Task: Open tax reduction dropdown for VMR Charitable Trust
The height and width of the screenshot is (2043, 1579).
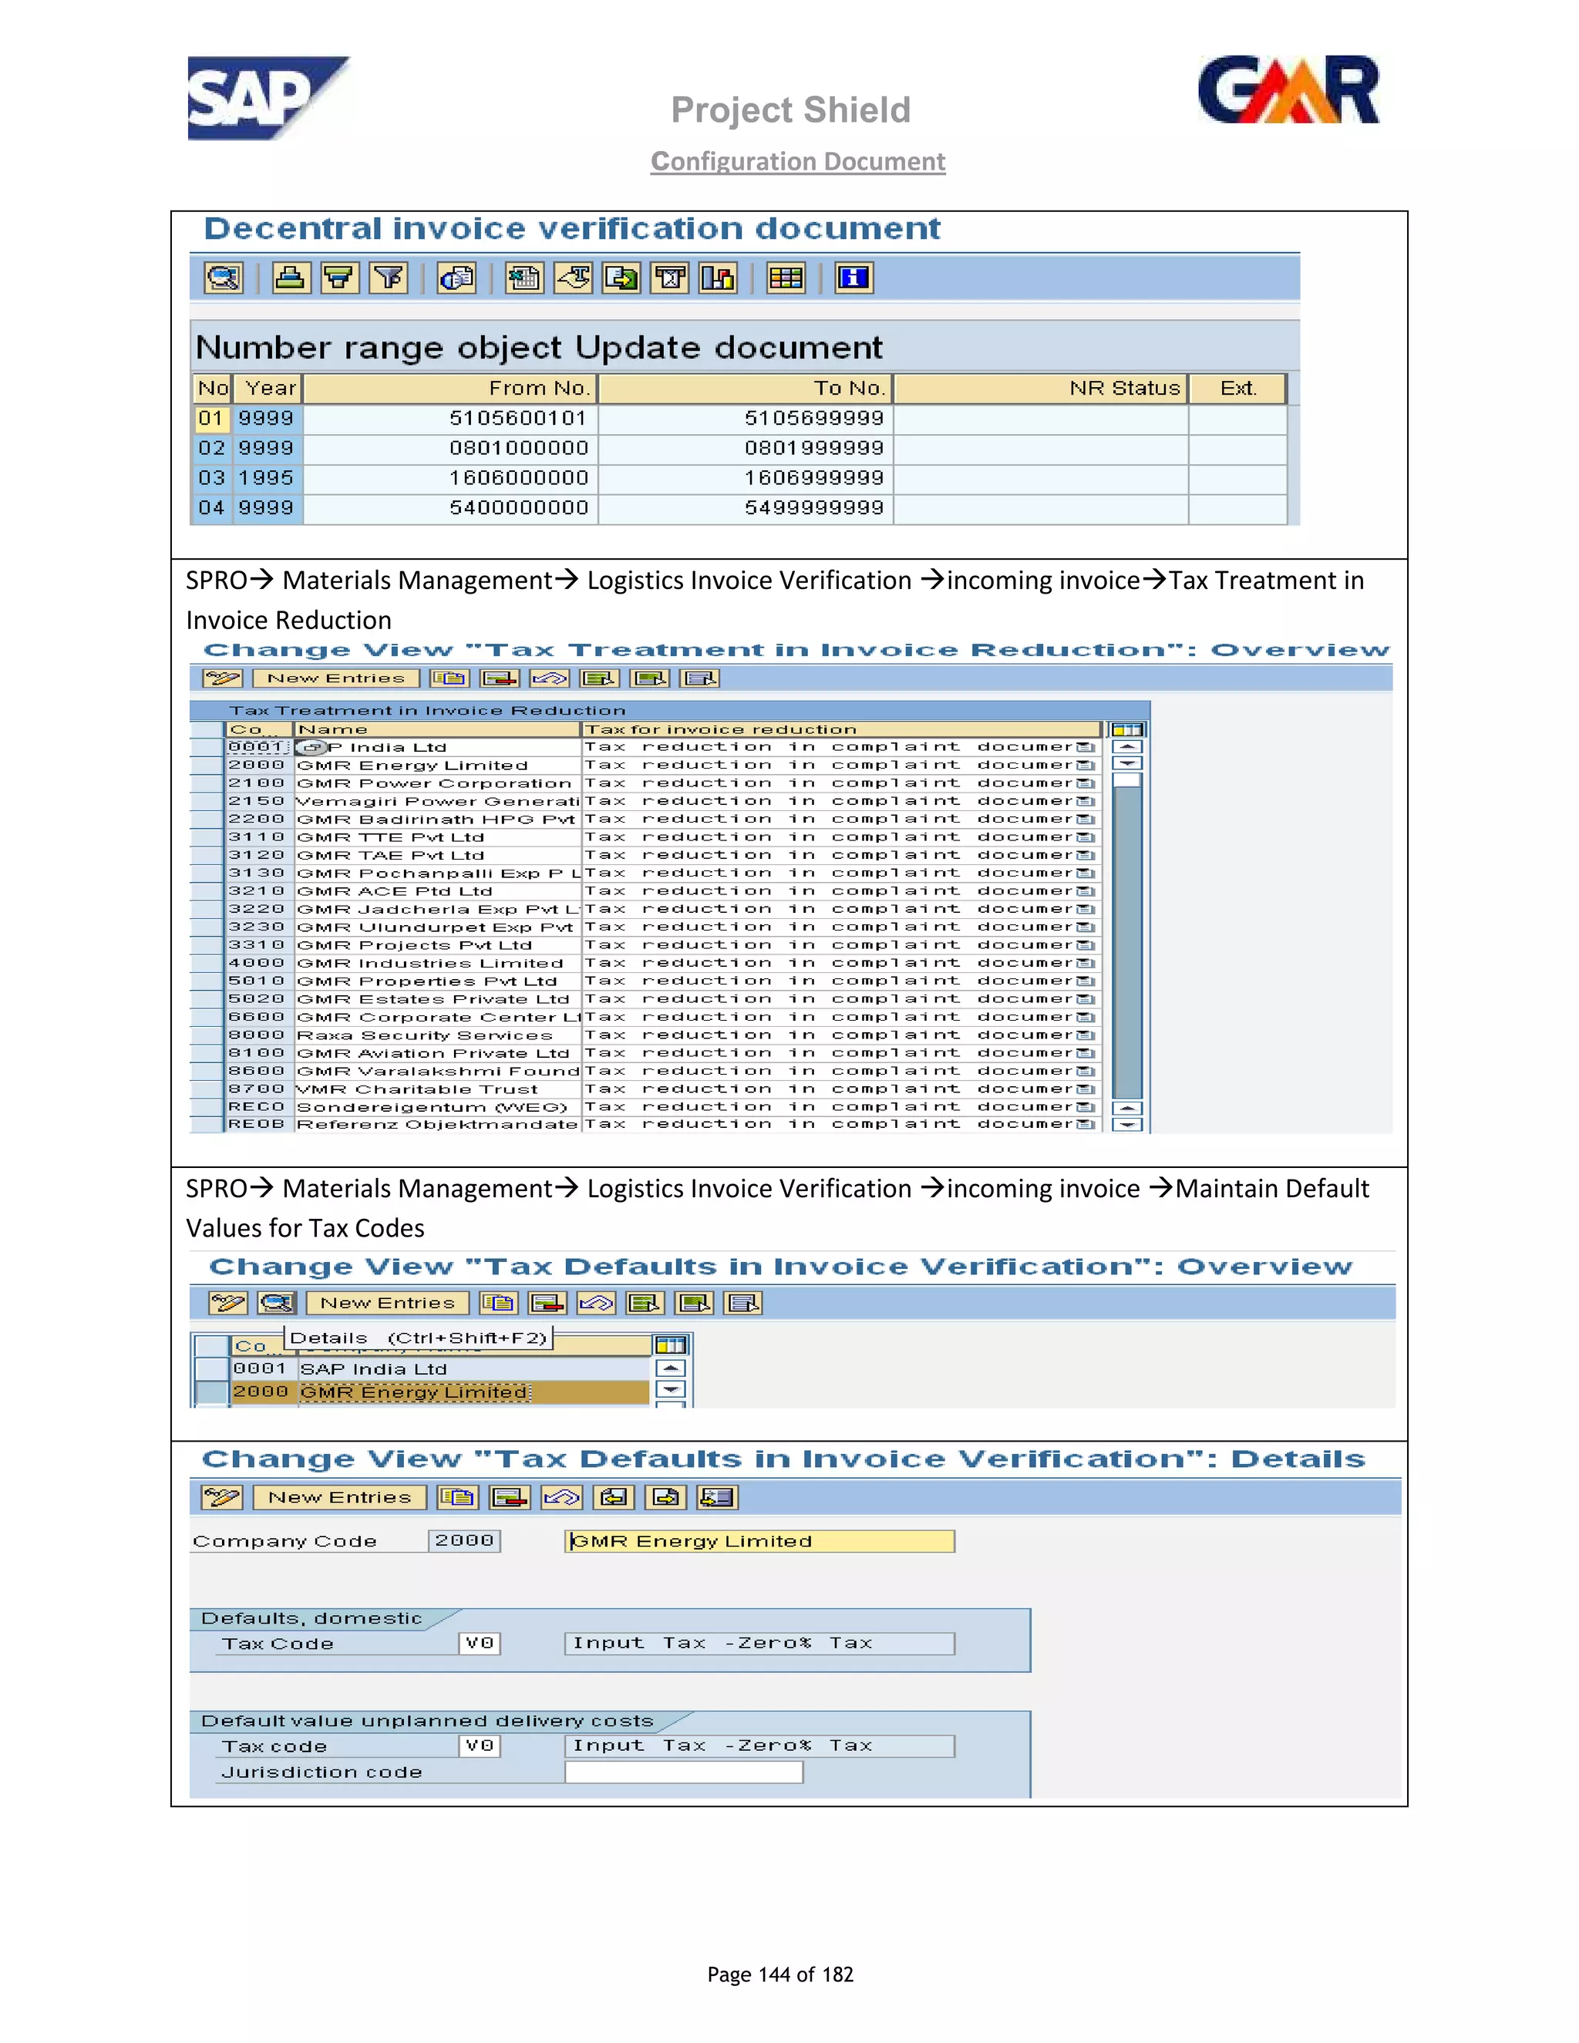Action: coord(1085,1089)
